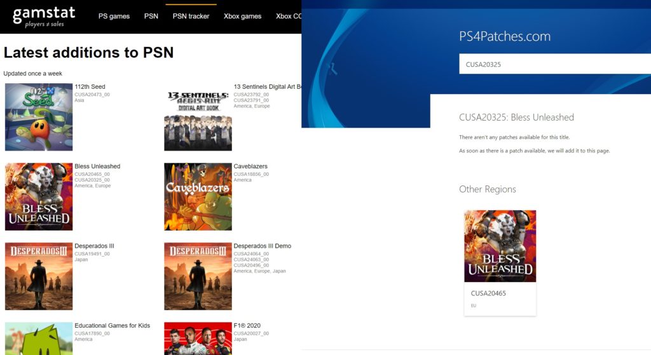Click the Caveblazers cover thumbnail
The width and height of the screenshot is (651, 355).
(x=198, y=197)
